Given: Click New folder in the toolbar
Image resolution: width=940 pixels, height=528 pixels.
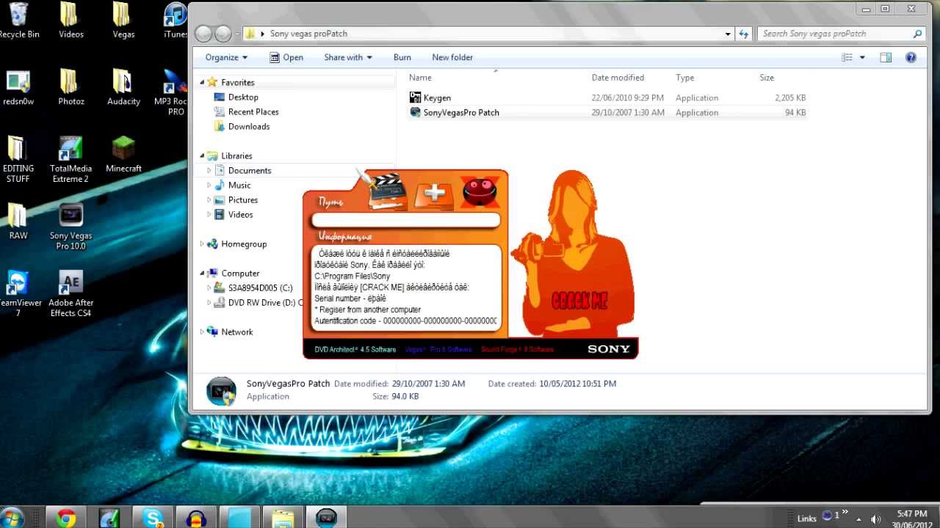Looking at the screenshot, I should pyautogui.click(x=452, y=57).
